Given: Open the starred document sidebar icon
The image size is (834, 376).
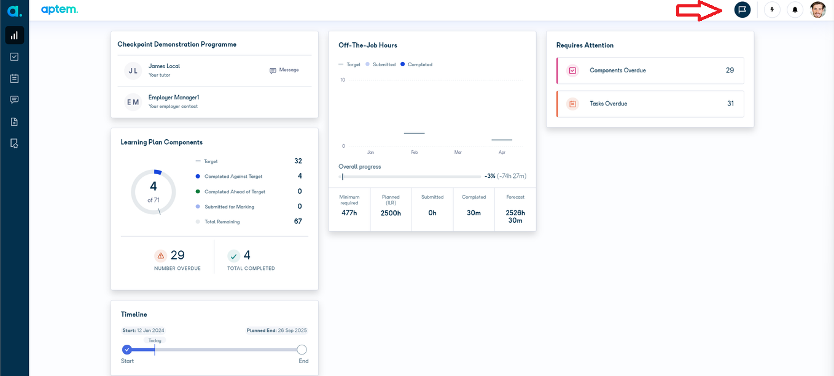Looking at the screenshot, I should (15, 144).
